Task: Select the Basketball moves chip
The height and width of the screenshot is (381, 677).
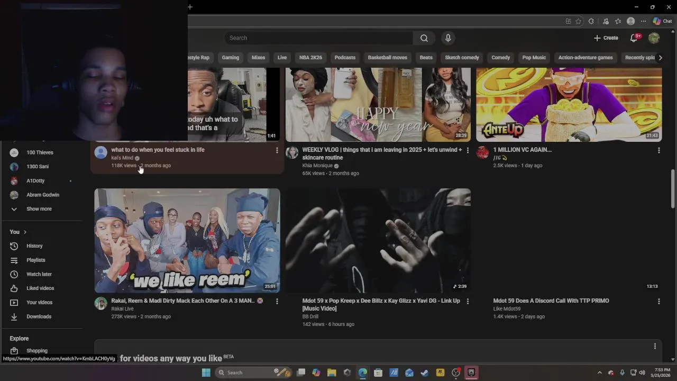Action: (x=387, y=58)
